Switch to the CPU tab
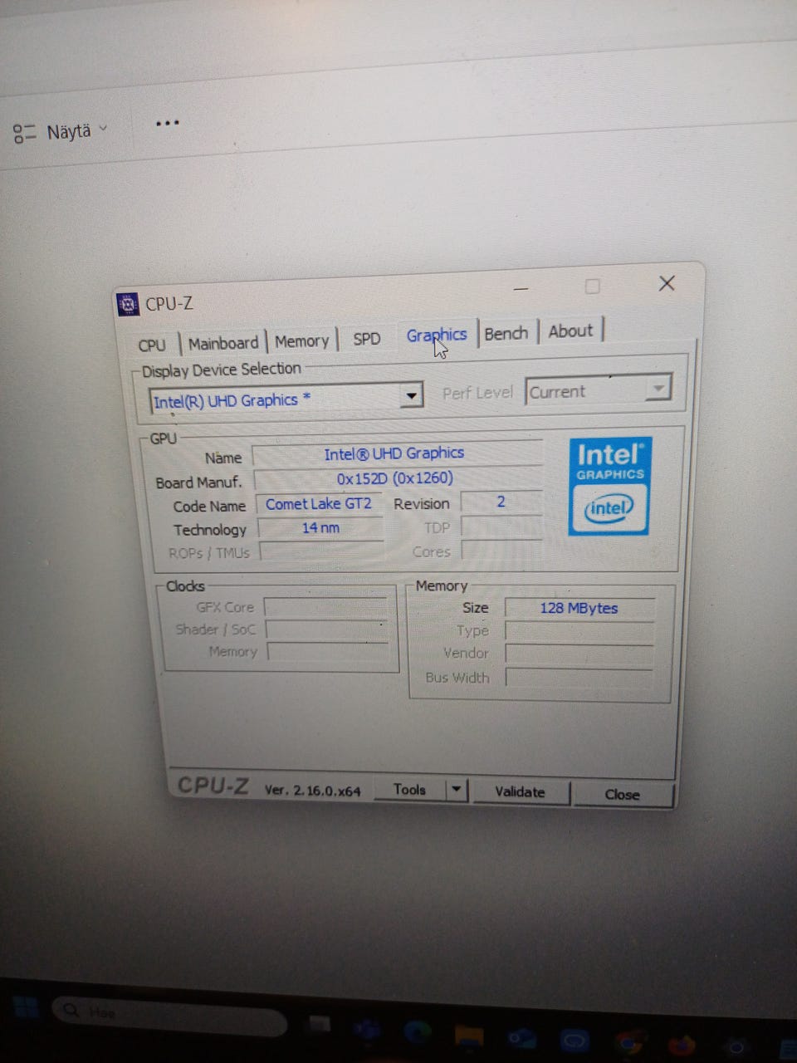This screenshot has height=1063, width=797. point(153,345)
